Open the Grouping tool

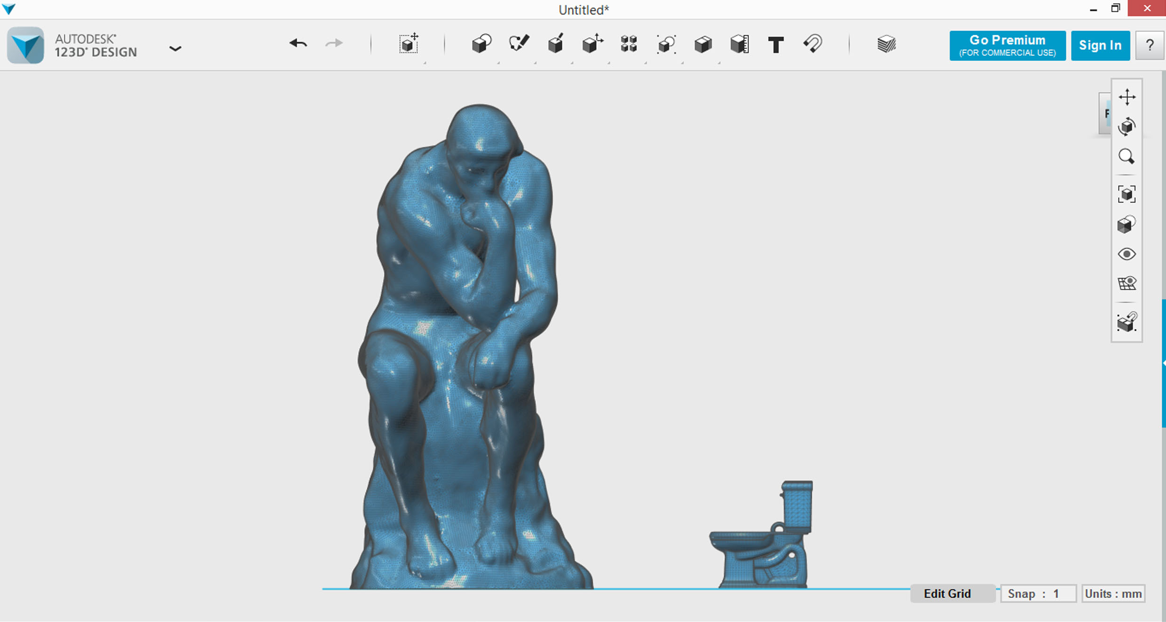click(x=666, y=44)
